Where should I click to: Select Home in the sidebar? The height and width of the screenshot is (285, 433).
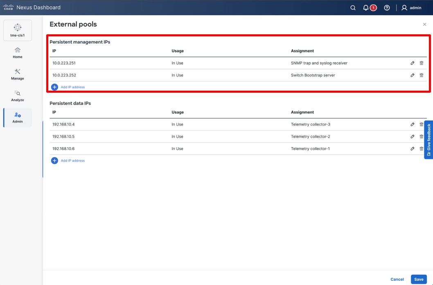(17, 52)
